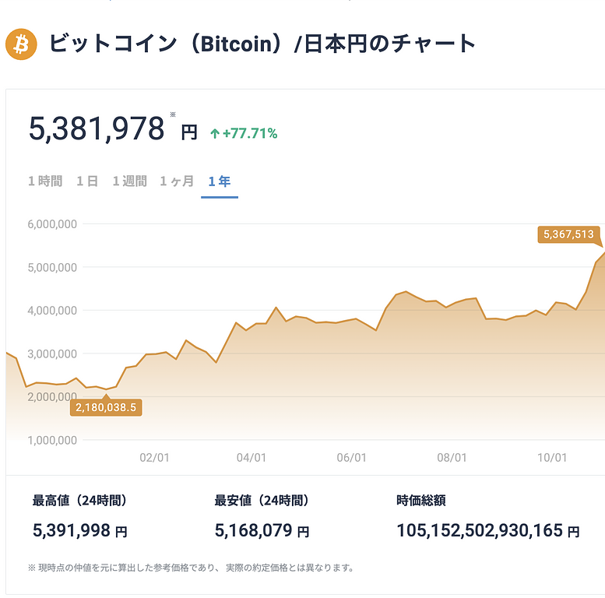Viewport: 605px width, 598px height.
Task: Click the 5,367,513 high price tag
Action: pyautogui.click(x=568, y=234)
